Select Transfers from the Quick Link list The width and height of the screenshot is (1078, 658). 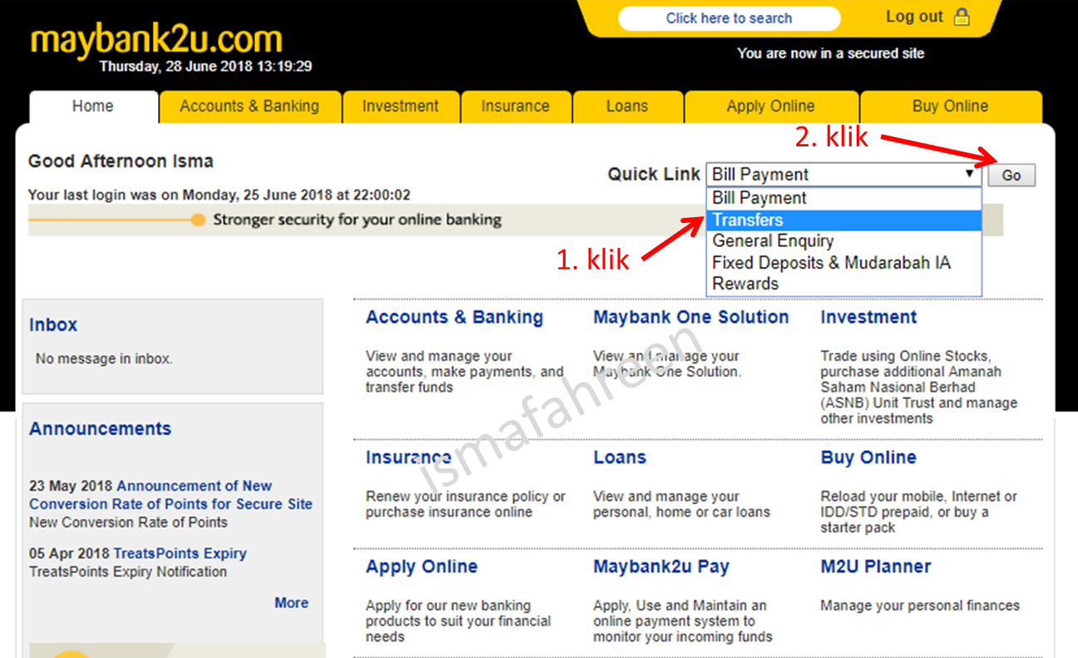pos(844,220)
